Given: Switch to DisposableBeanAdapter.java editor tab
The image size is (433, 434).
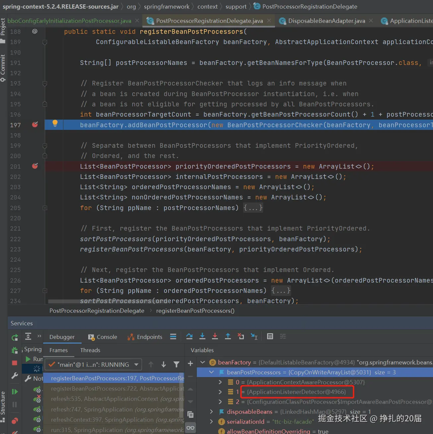Looking at the screenshot, I should click(x=326, y=21).
